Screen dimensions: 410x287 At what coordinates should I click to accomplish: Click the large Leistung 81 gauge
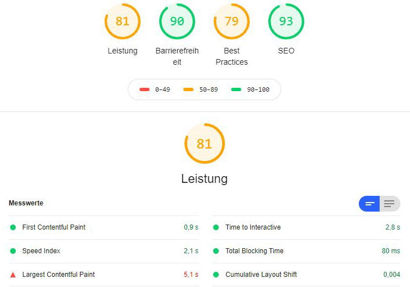point(204,143)
